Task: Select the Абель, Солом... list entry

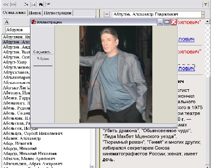Action: (x=16, y=113)
